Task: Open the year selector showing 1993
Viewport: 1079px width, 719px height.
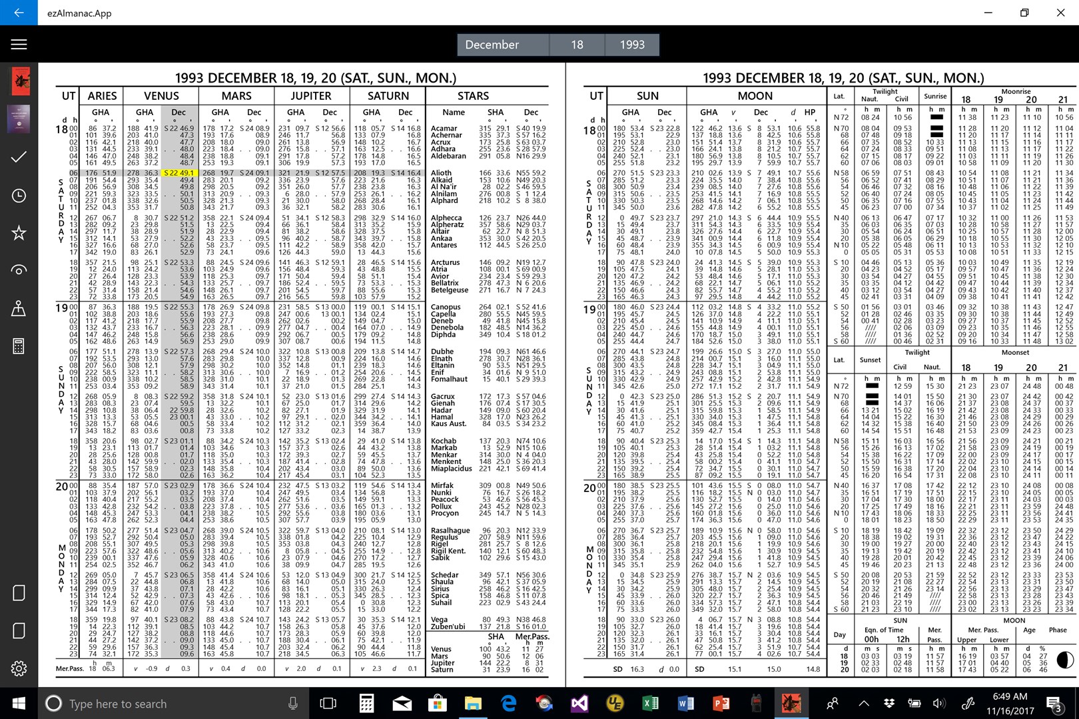Action: pyautogui.click(x=631, y=45)
